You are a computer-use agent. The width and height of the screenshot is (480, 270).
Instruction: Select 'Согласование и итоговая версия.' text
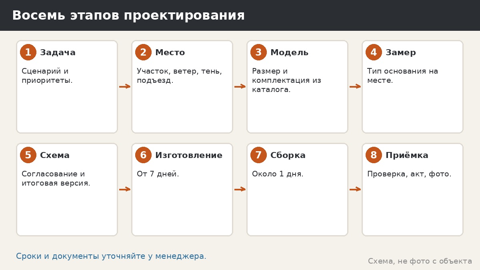(56, 178)
